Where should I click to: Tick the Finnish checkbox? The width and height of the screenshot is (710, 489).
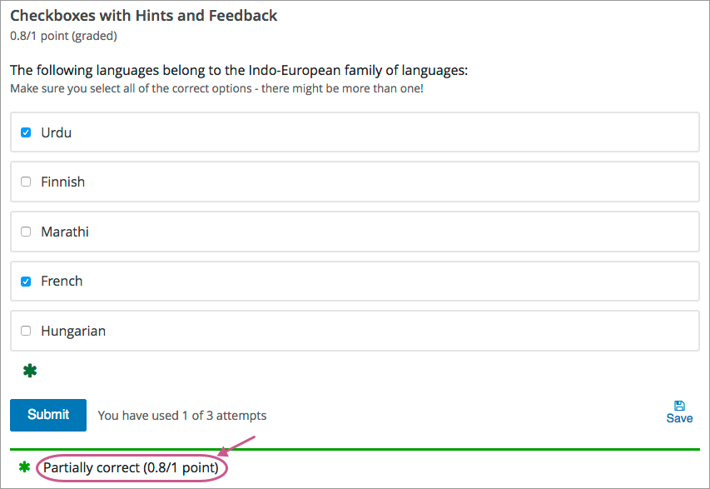coord(26,182)
